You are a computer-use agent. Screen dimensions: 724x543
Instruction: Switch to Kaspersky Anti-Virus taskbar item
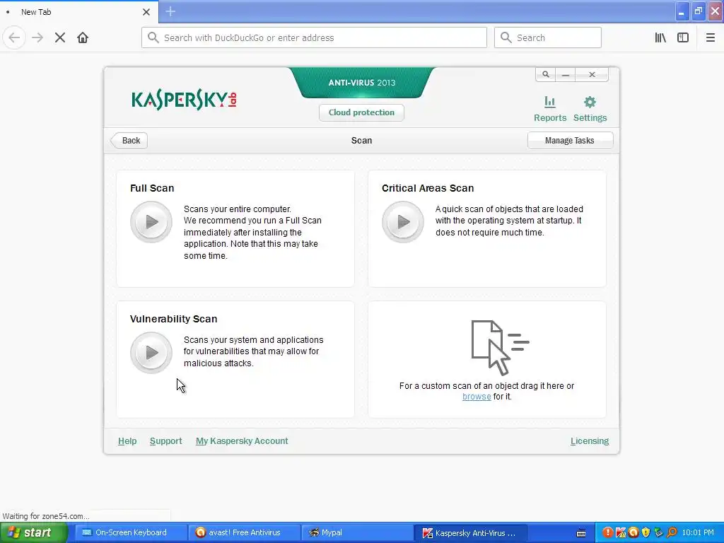point(469,533)
